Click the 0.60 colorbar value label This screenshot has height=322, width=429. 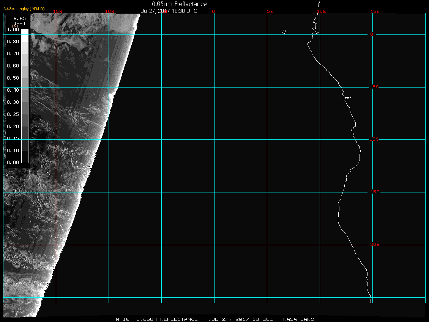[13, 66]
